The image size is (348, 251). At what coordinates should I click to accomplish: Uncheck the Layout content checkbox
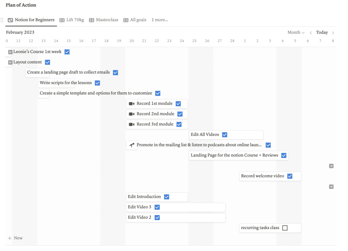click(48, 62)
